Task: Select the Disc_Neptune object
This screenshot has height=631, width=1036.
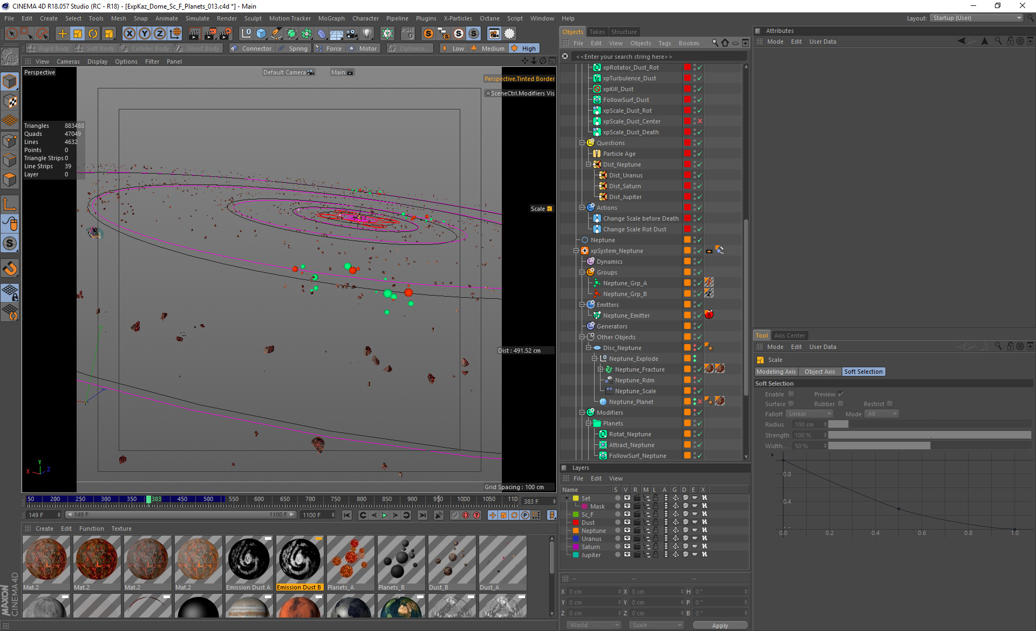Action: pos(622,348)
